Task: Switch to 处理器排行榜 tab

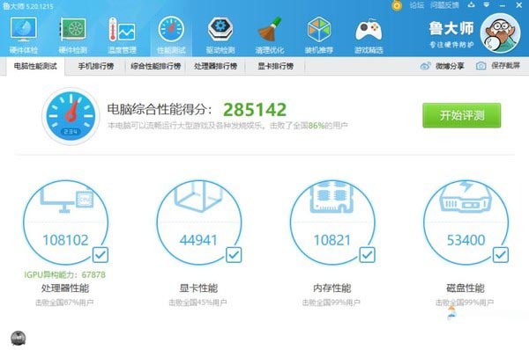Action: (x=216, y=66)
